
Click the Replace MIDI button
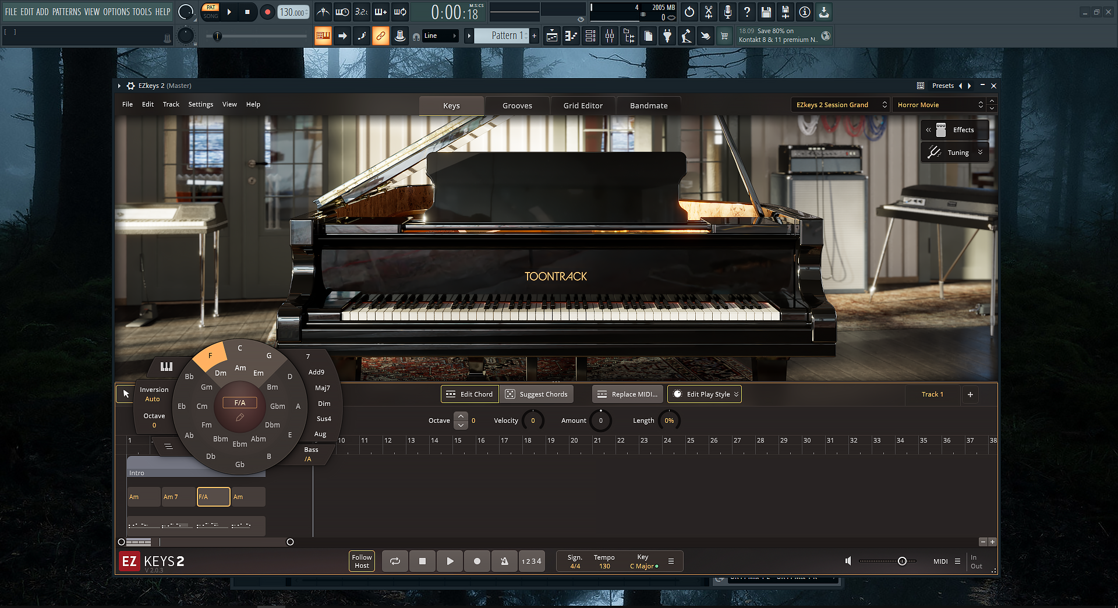[x=628, y=394]
